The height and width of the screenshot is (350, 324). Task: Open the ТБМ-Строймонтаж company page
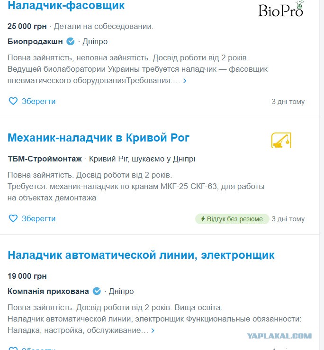tap(45, 159)
